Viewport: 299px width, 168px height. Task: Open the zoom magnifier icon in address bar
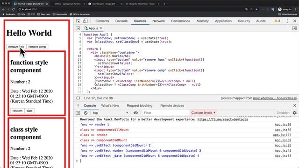click(x=251, y=9)
